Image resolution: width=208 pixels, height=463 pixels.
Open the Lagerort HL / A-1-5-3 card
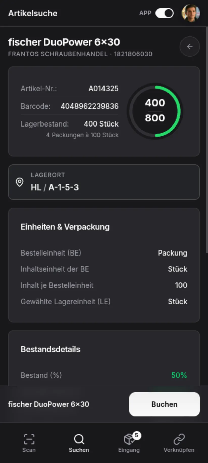coord(104,182)
